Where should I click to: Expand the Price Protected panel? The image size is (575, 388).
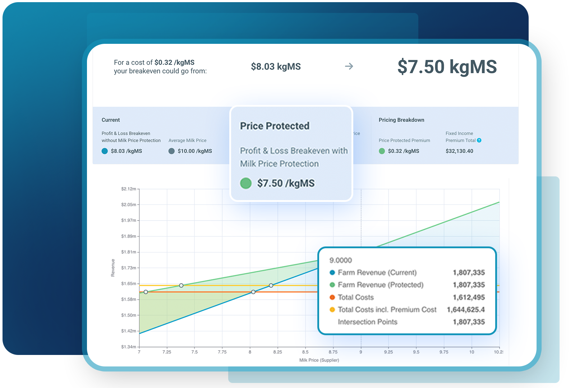point(275,126)
